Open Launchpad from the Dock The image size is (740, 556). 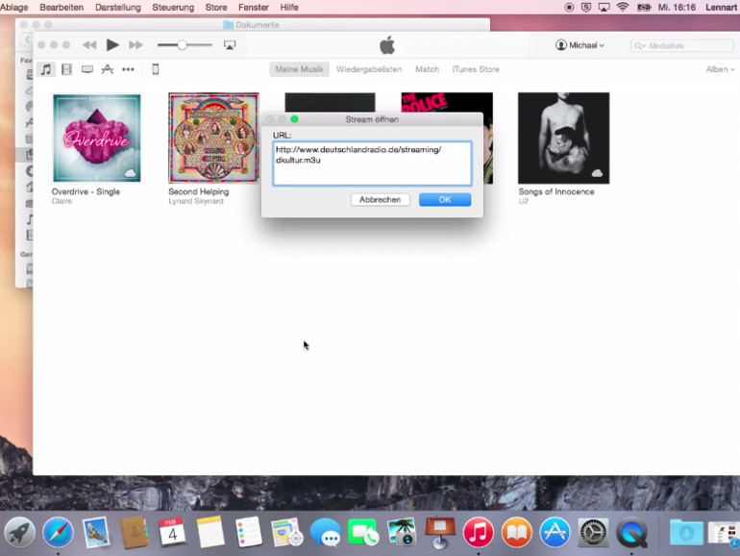click(x=19, y=532)
